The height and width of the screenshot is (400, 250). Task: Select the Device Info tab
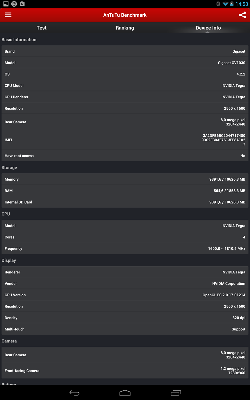(208, 28)
